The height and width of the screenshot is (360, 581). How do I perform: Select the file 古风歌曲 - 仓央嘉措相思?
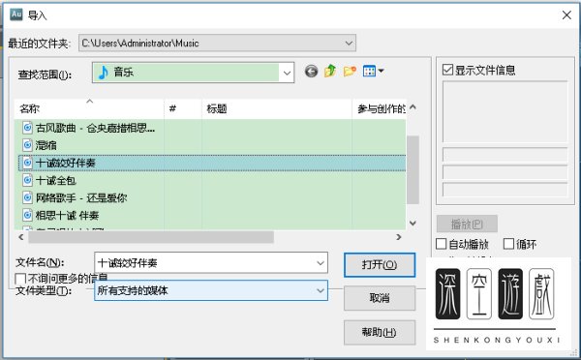(95, 128)
